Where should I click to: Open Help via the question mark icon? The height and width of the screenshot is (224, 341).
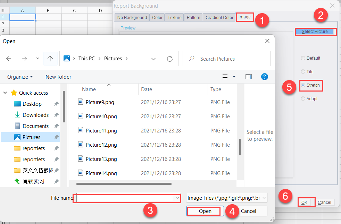[x=265, y=76]
